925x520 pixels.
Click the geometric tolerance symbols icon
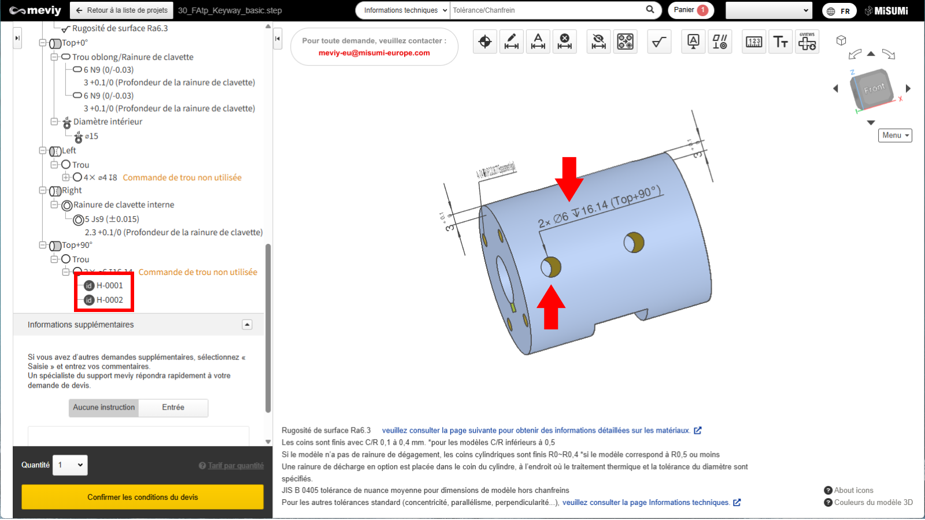[x=720, y=42]
